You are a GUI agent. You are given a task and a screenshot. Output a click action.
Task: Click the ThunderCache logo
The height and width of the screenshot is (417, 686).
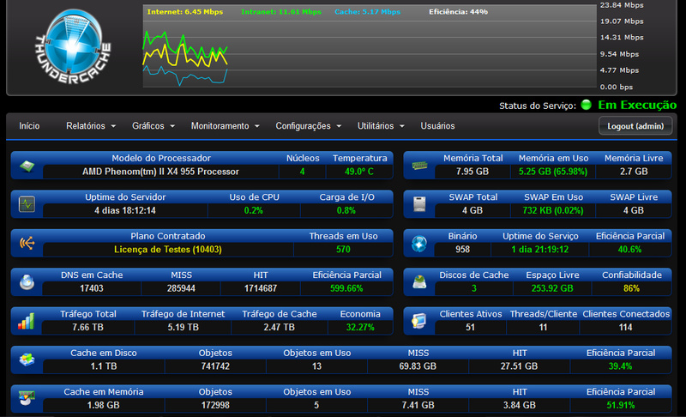[x=73, y=46]
